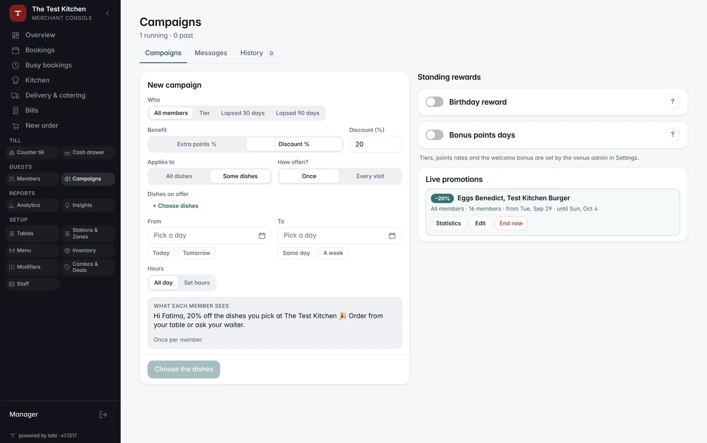Click End now on live promotion
Image resolution: width=707 pixels, height=443 pixels.
511,223
